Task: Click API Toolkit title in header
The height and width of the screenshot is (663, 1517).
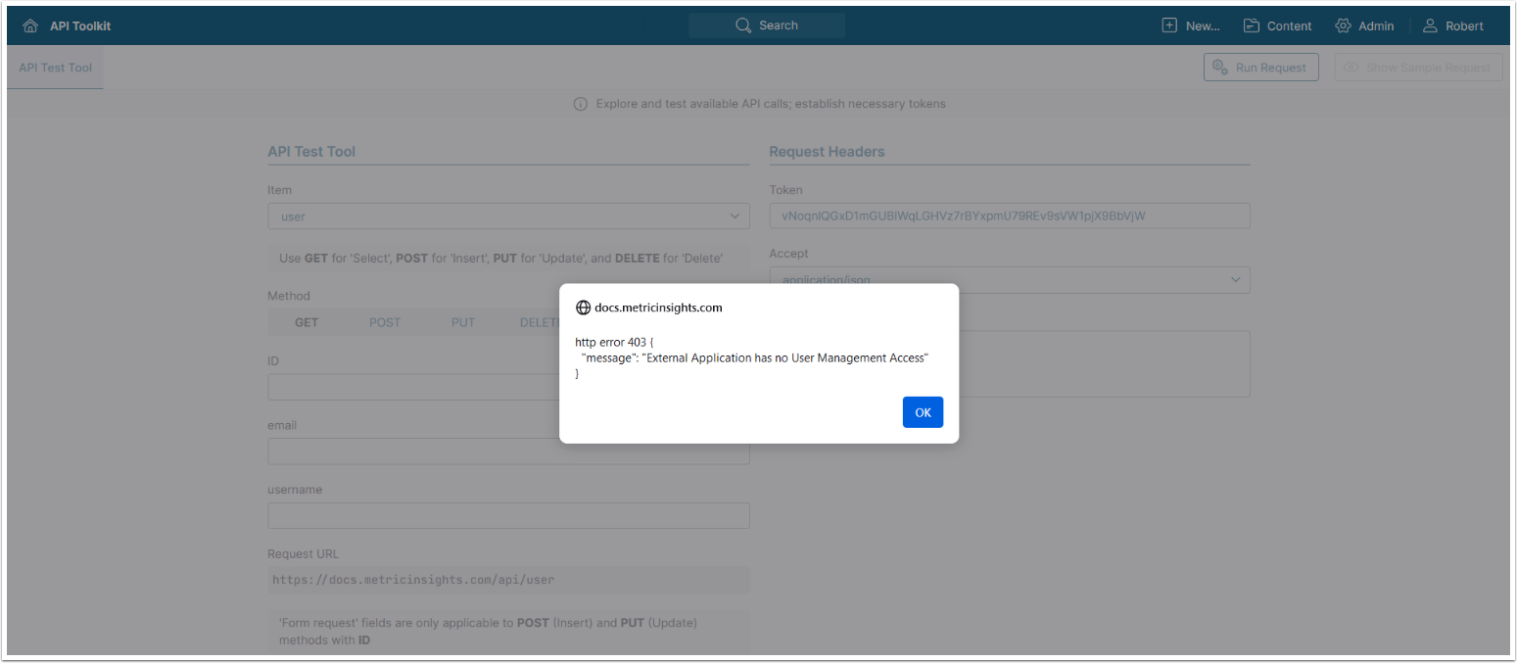Action: (80, 26)
